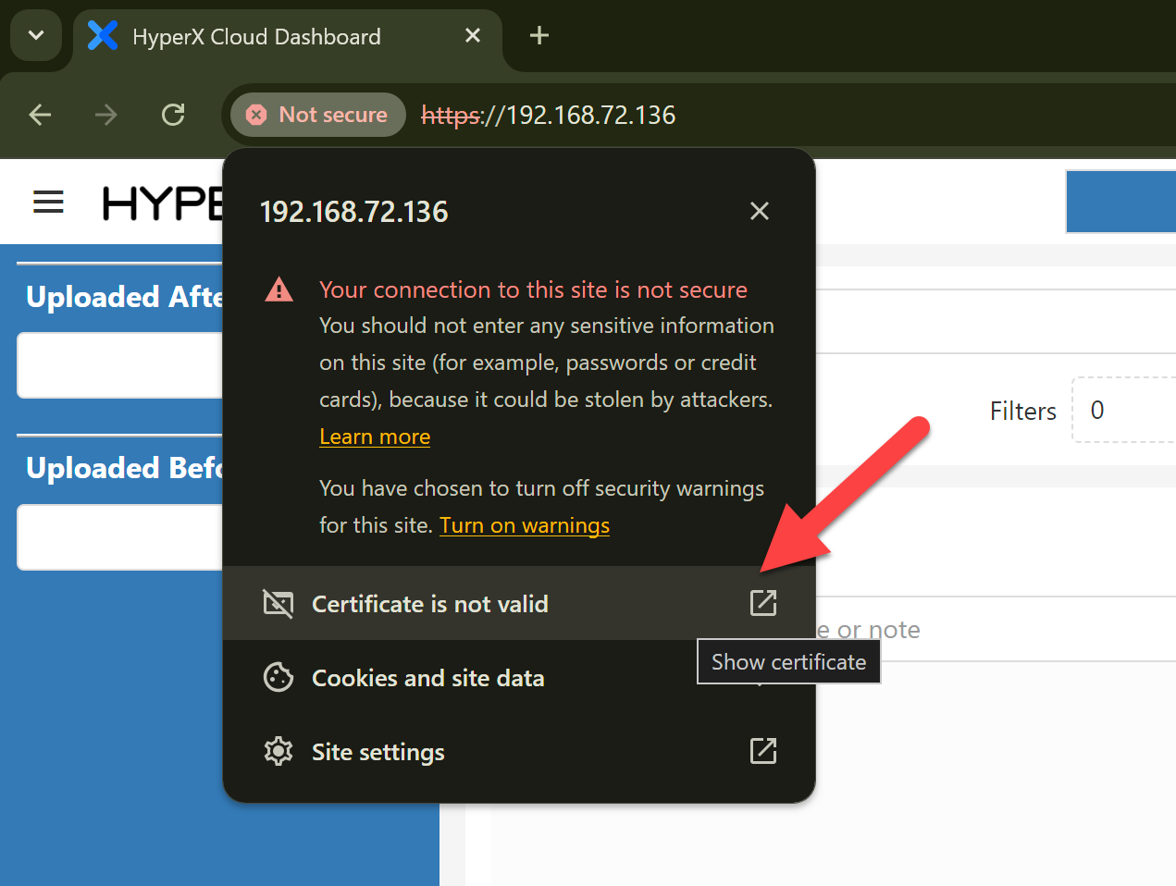Viewport: 1176px width, 886px height.
Task: Click Turn on warnings link
Action: [525, 525]
